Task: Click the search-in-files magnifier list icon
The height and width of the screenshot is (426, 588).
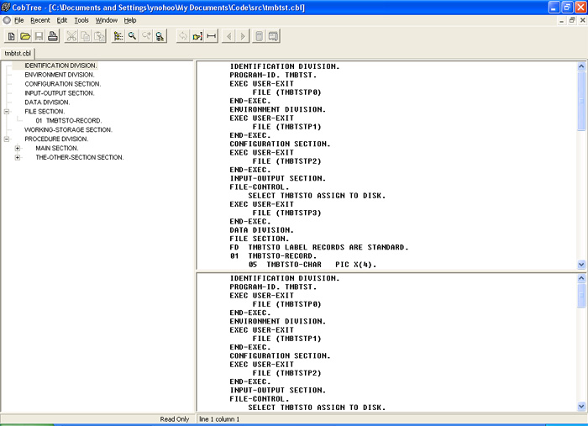Action: 160,36
